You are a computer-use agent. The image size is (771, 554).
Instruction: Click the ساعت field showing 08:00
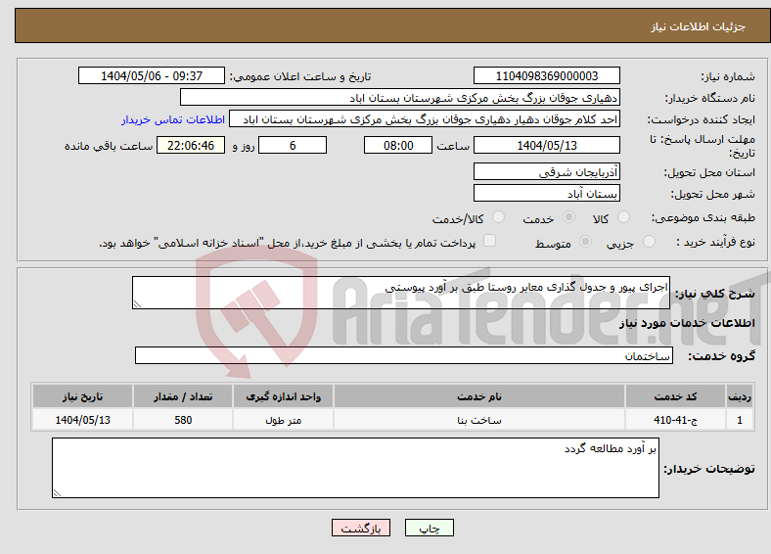398,145
